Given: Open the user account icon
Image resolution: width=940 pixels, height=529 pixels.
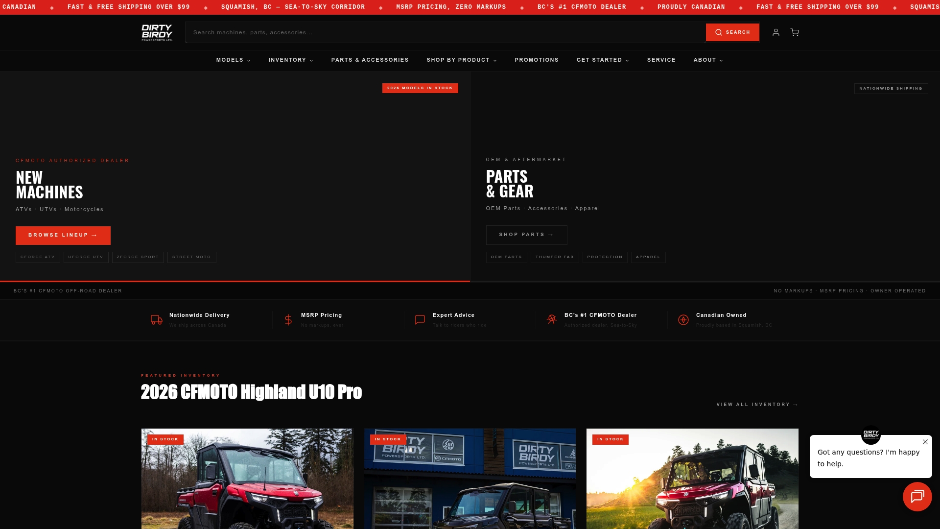Looking at the screenshot, I should click(776, 32).
